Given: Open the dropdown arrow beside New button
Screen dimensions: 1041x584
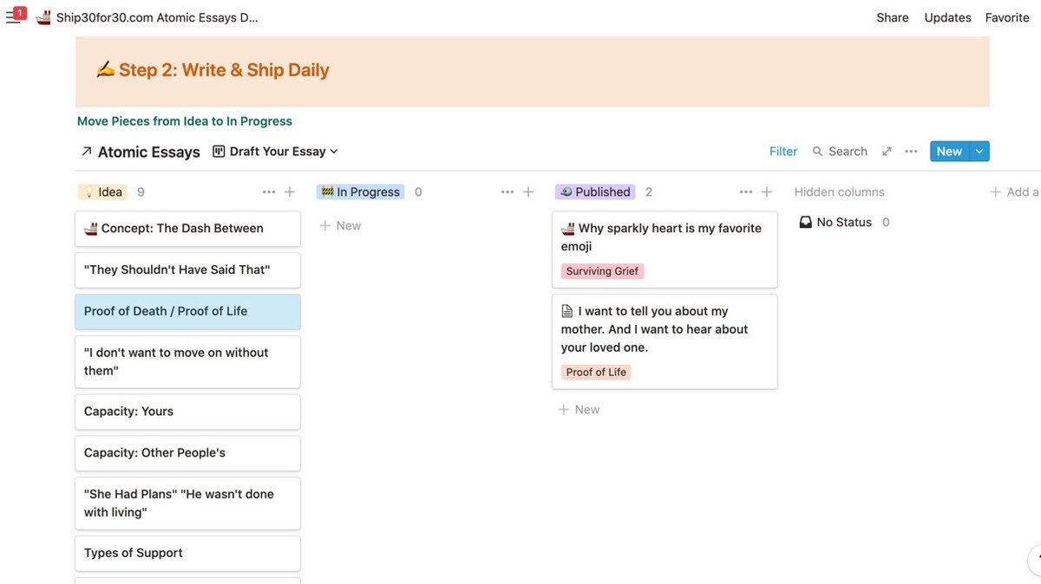Looking at the screenshot, I should (x=979, y=152).
